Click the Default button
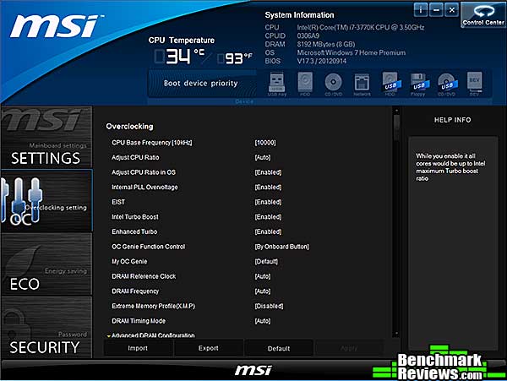Screen dimensions: 507x381 click(x=279, y=348)
